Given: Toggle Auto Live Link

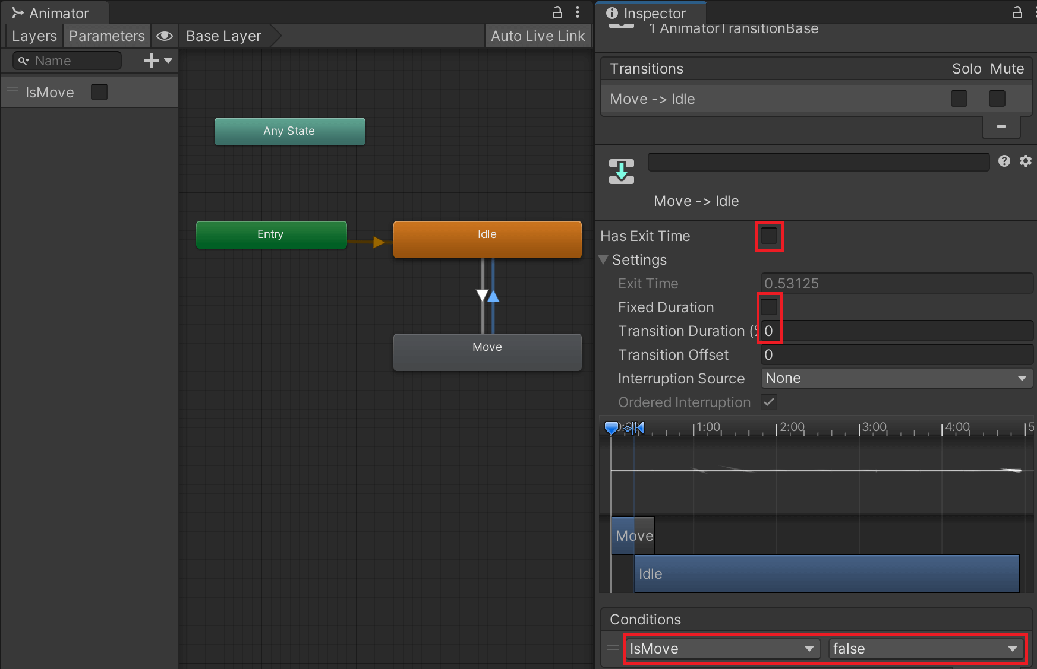Looking at the screenshot, I should (538, 36).
